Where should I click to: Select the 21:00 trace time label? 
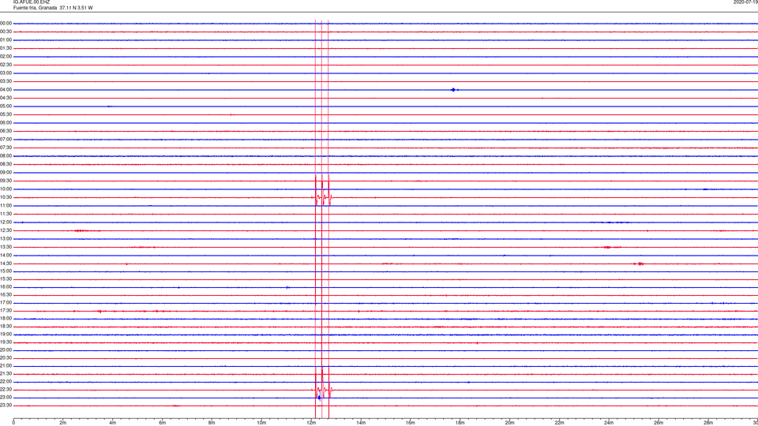[x=6, y=365]
